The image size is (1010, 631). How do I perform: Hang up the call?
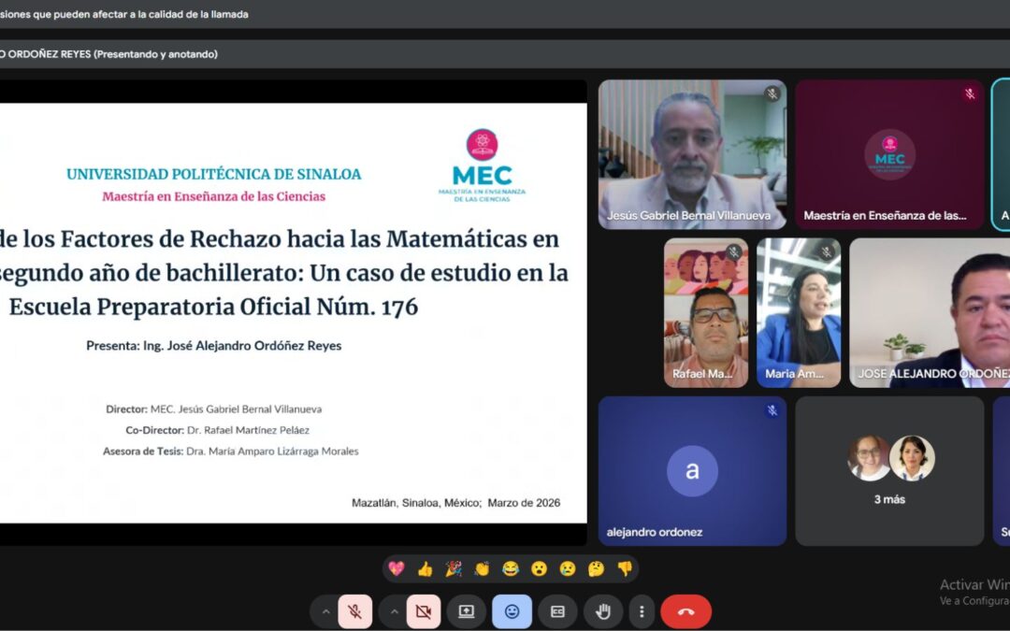[686, 611]
